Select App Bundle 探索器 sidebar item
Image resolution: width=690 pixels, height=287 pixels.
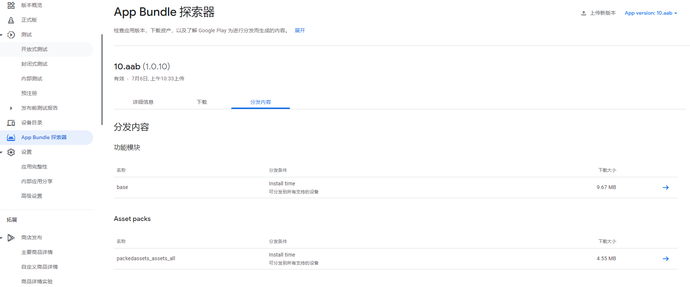(x=47, y=137)
